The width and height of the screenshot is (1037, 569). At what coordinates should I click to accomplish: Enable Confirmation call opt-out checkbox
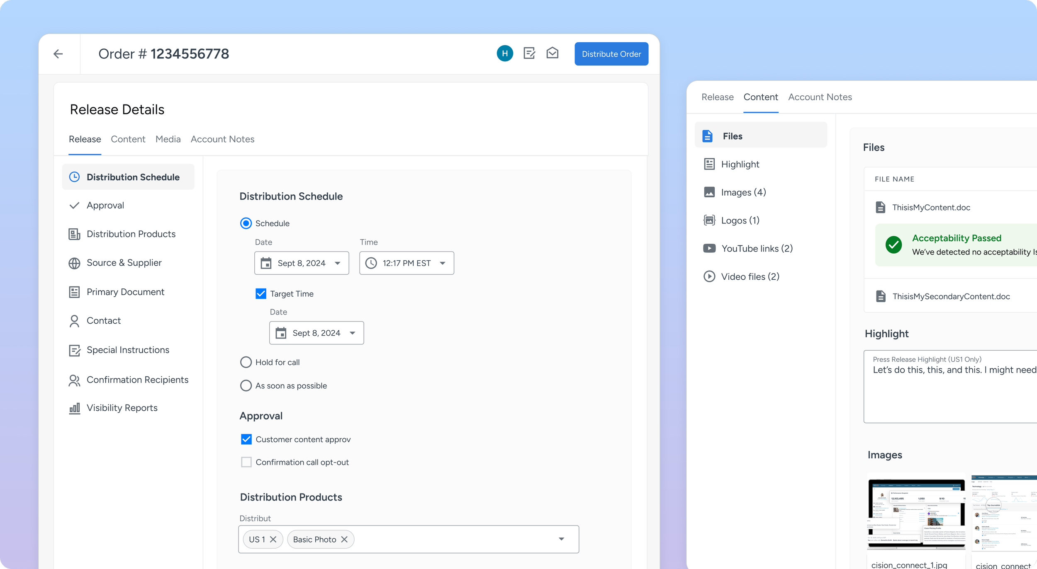pyautogui.click(x=246, y=462)
